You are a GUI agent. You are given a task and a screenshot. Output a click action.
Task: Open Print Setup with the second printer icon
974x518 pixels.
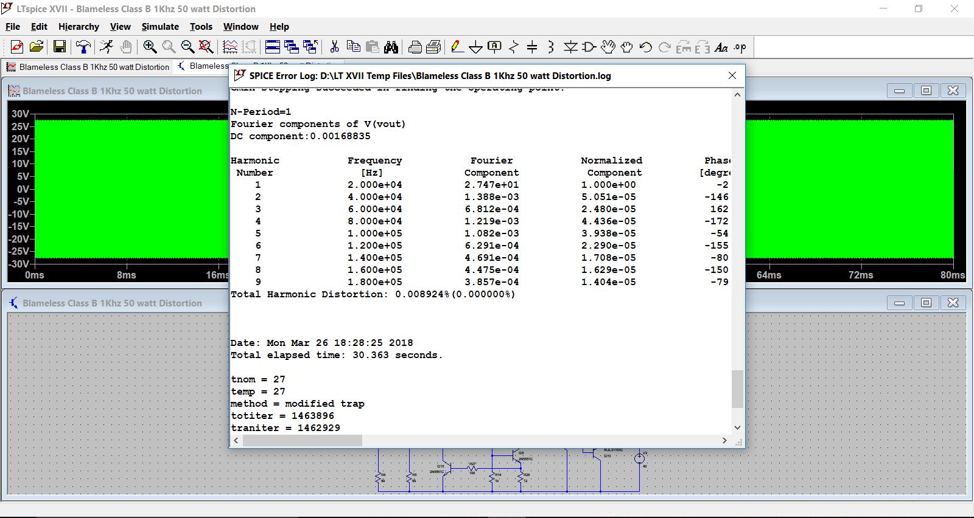pos(433,47)
